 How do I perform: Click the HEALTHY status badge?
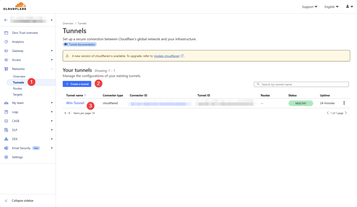pyautogui.click(x=301, y=103)
